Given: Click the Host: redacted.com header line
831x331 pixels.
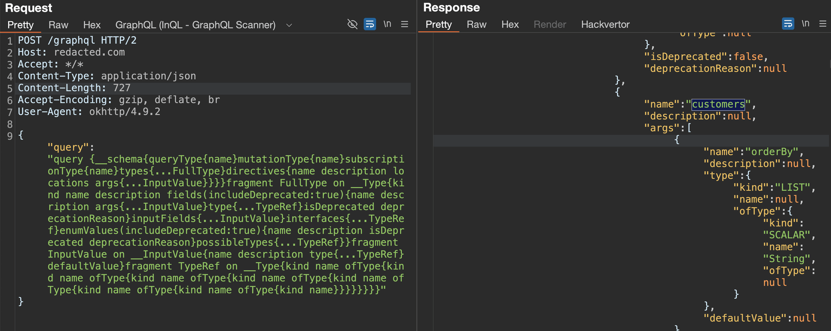Looking at the screenshot, I should [71, 52].
